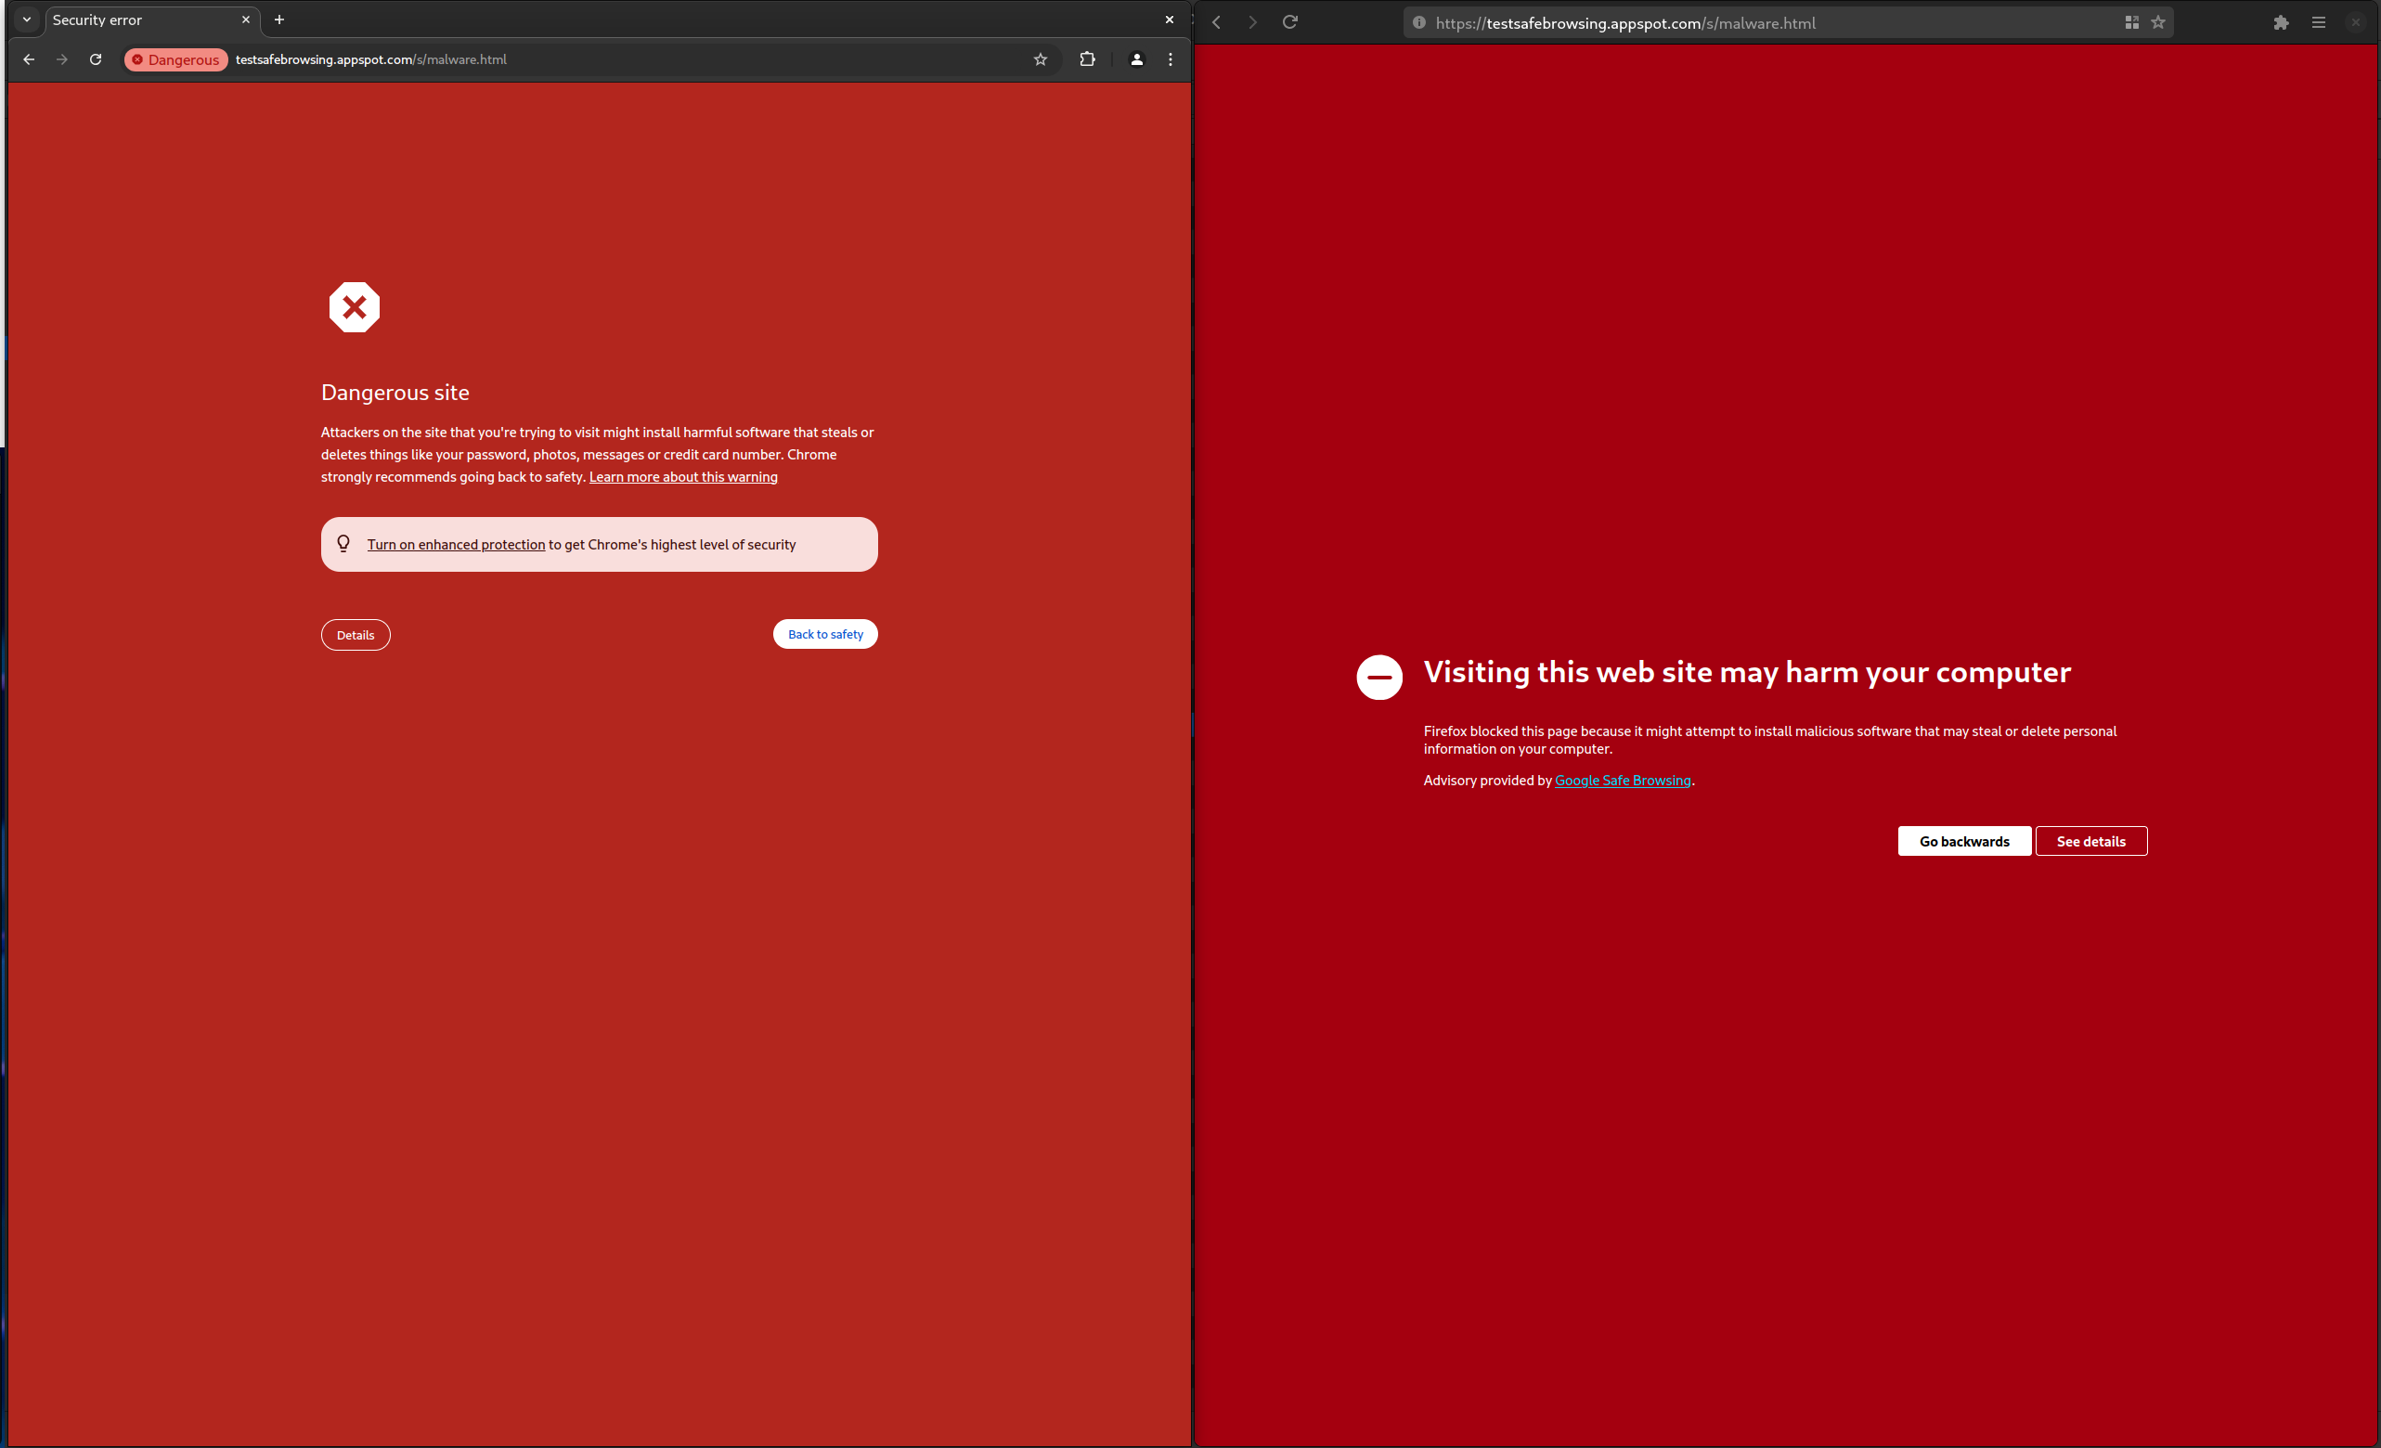The height and width of the screenshot is (1448, 2381).
Task: Click the grid icon in Firefox's address bar
Action: point(2131,22)
